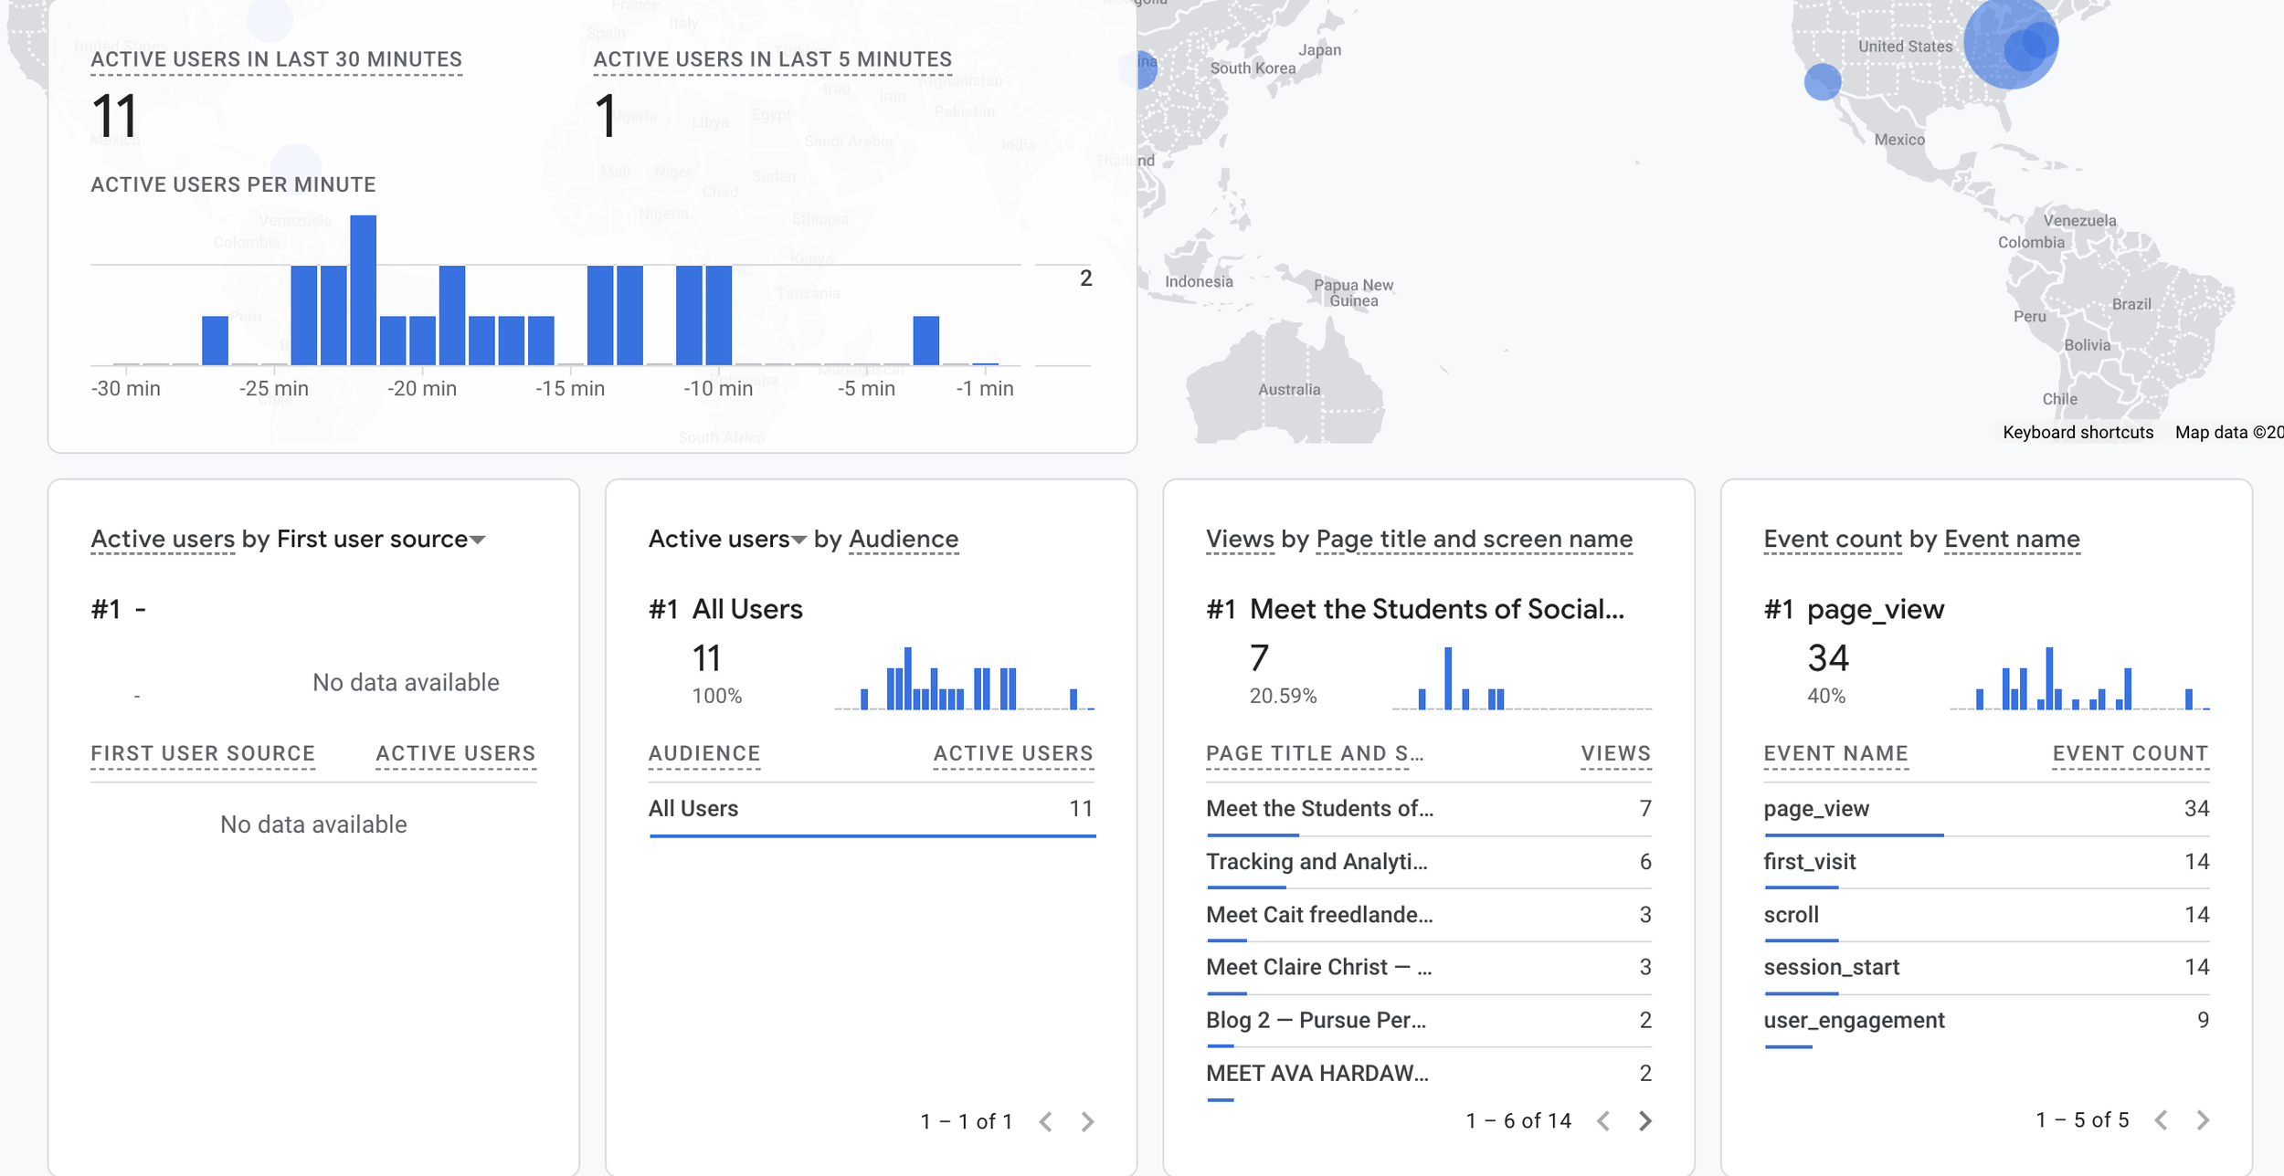Open First user source dimension dropdown
This screenshot has height=1176, width=2284.
point(477,540)
